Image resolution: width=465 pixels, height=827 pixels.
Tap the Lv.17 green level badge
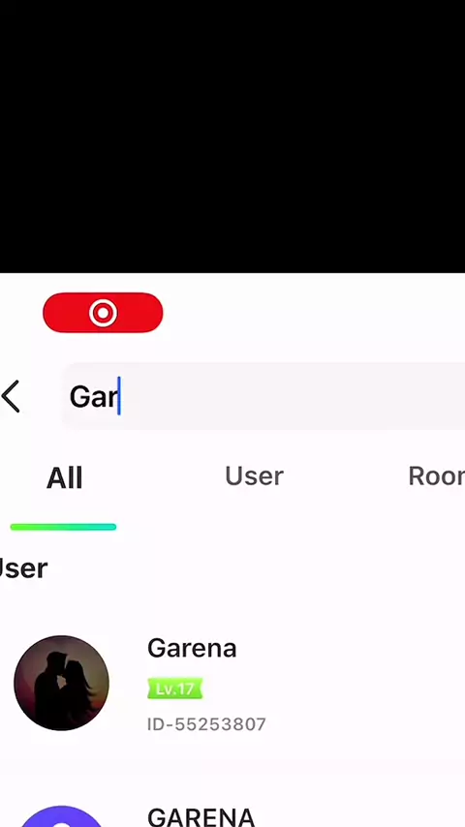click(x=174, y=689)
